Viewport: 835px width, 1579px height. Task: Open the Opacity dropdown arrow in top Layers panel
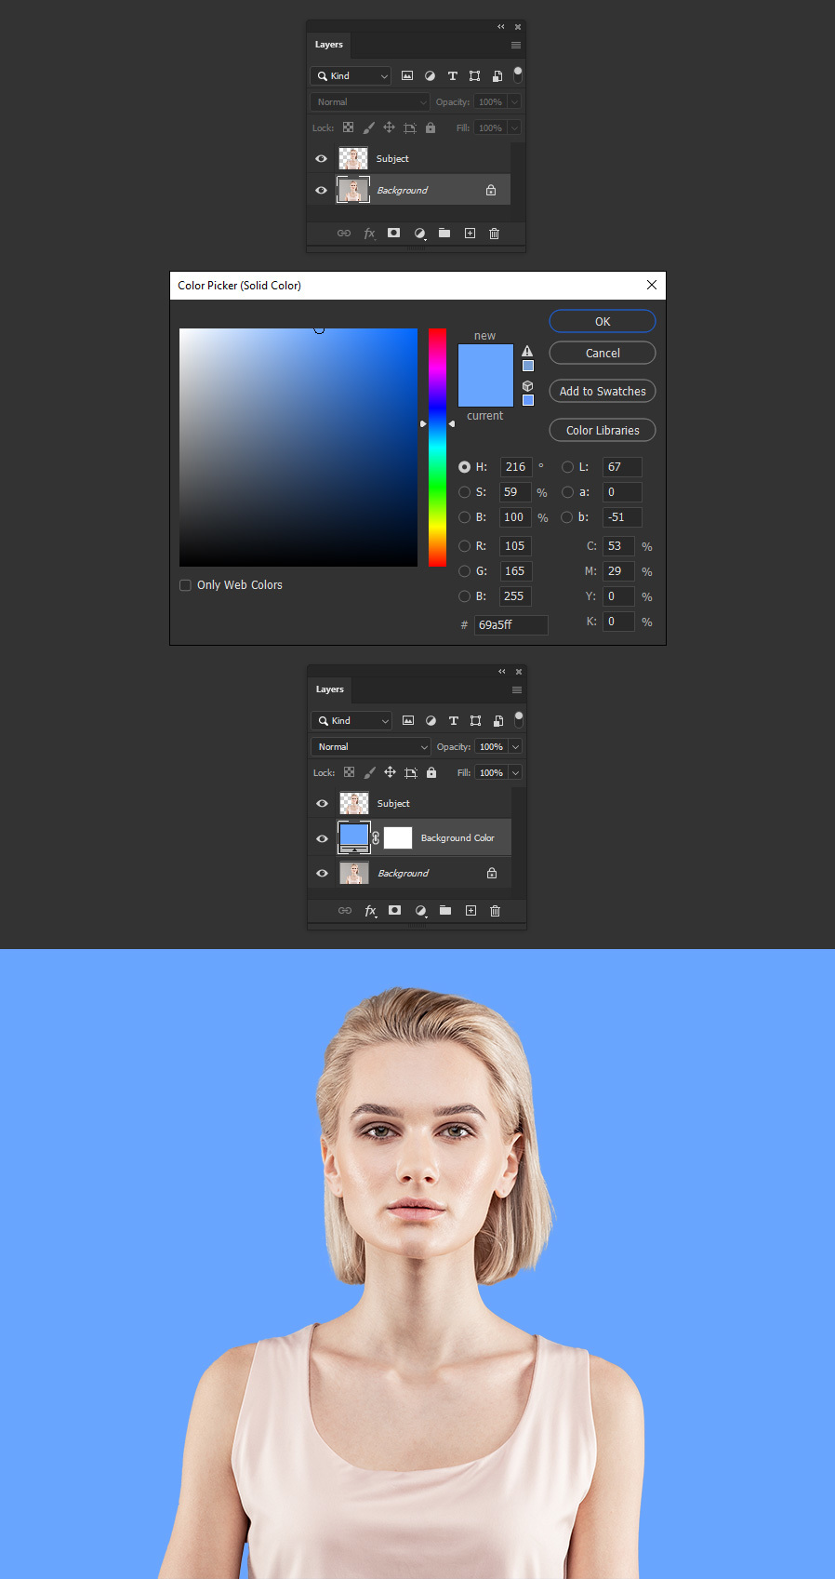coord(514,101)
